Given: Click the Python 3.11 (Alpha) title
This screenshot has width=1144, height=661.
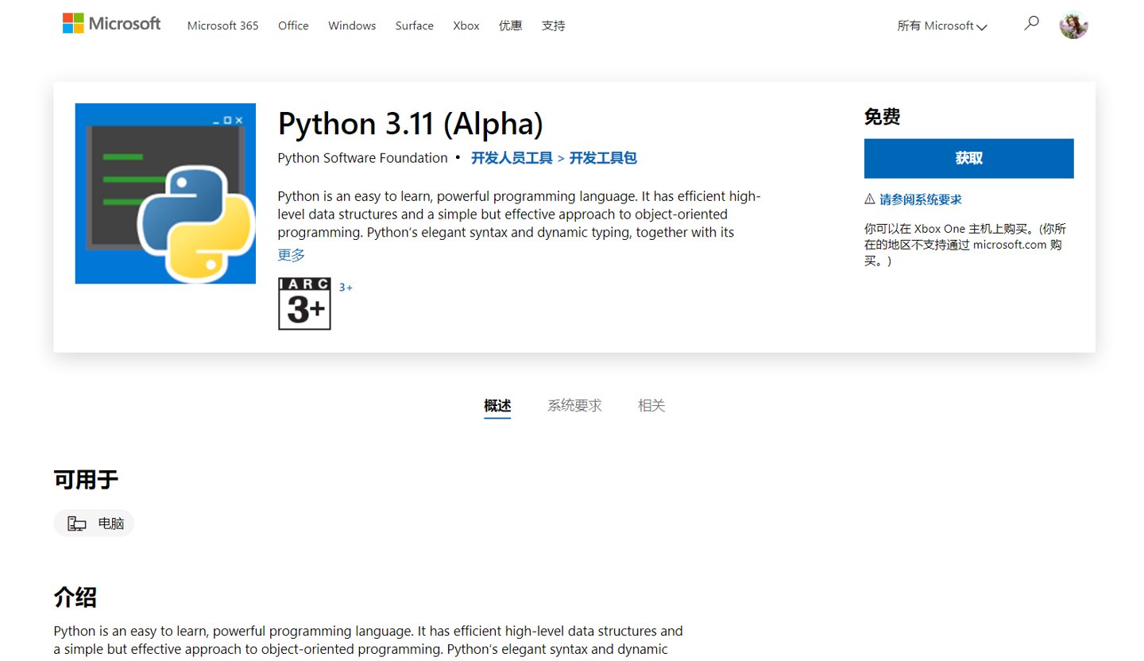Looking at the screenshot, I should coord(411,124).
